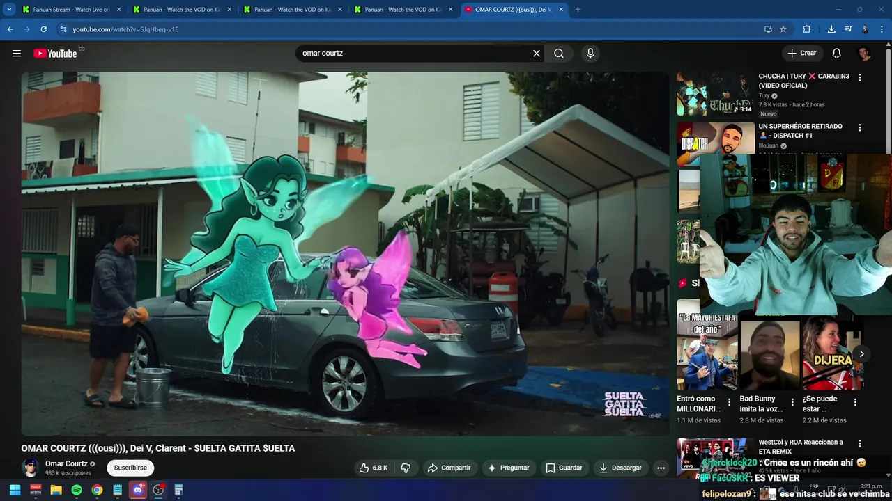Open Discord from the taskbar

click(138, 490)
